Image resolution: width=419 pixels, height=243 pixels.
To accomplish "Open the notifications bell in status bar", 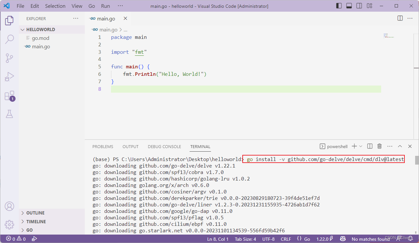I will [410, 239].
